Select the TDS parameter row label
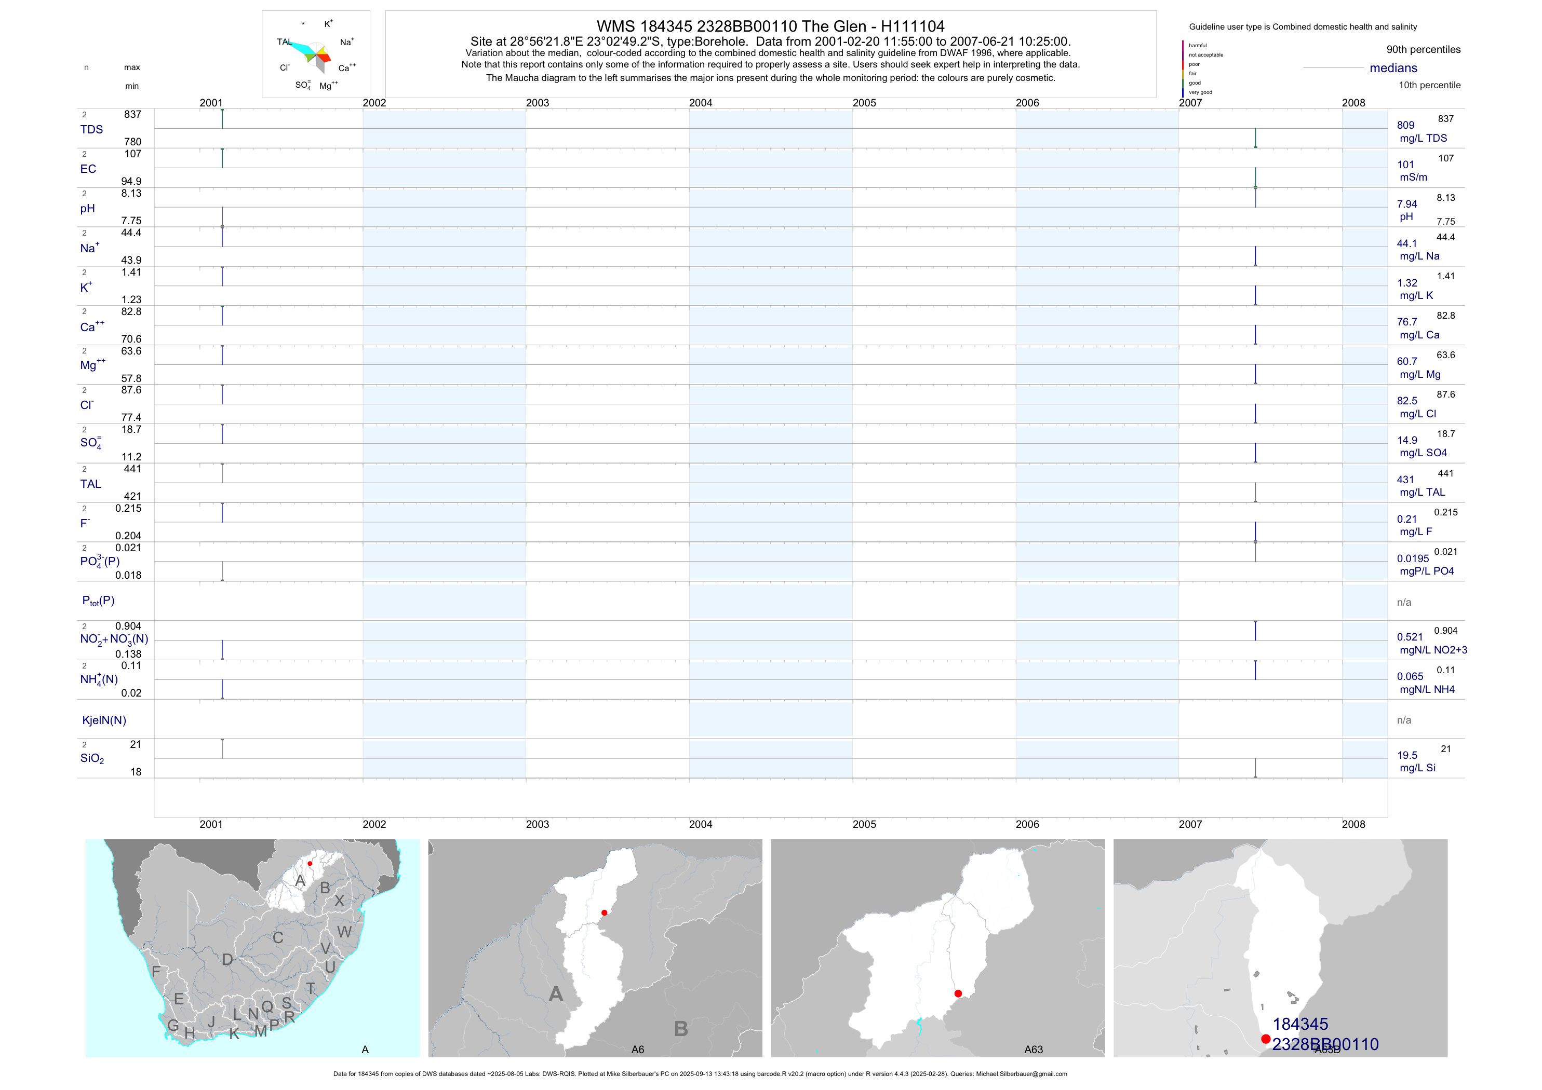This screenshot has width=1542, height=1090. (91, 130)
